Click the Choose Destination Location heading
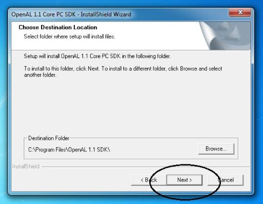263x204 pixels. 58,28
